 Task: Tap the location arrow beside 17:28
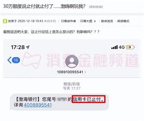[28, 47]
